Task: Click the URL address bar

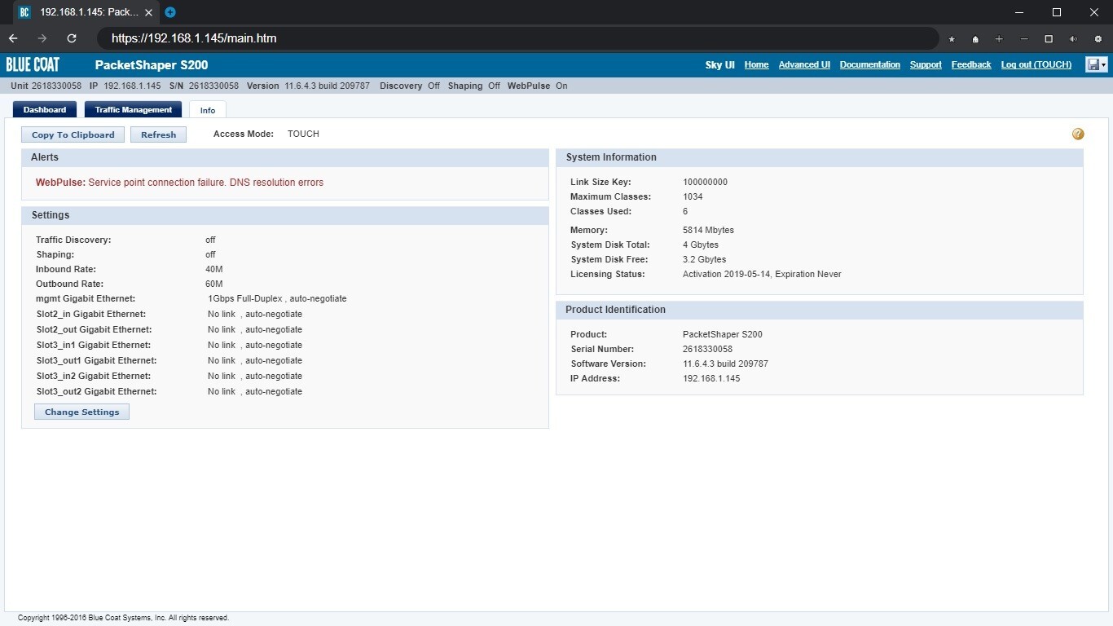Action: 521,38
